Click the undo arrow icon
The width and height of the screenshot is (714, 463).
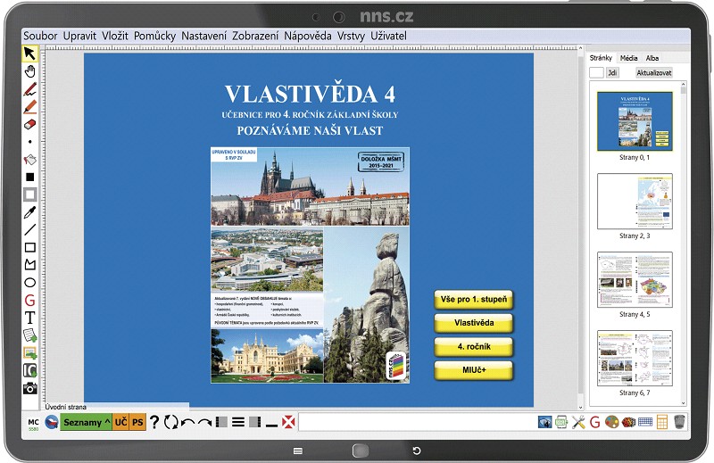[187, 423]
